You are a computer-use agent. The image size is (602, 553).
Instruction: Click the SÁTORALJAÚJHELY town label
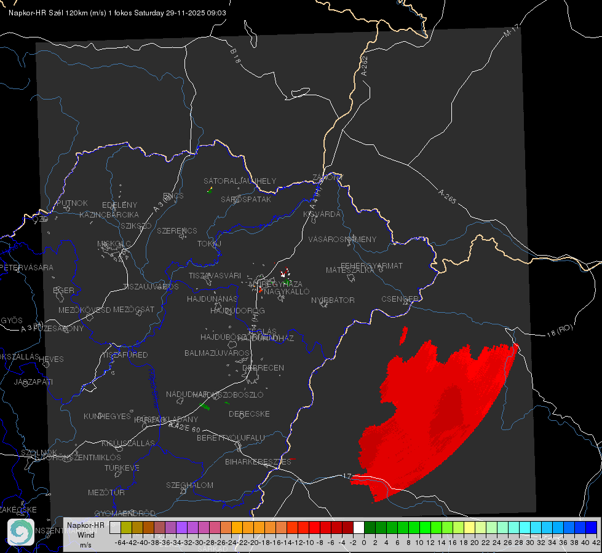tap(240, 181)
